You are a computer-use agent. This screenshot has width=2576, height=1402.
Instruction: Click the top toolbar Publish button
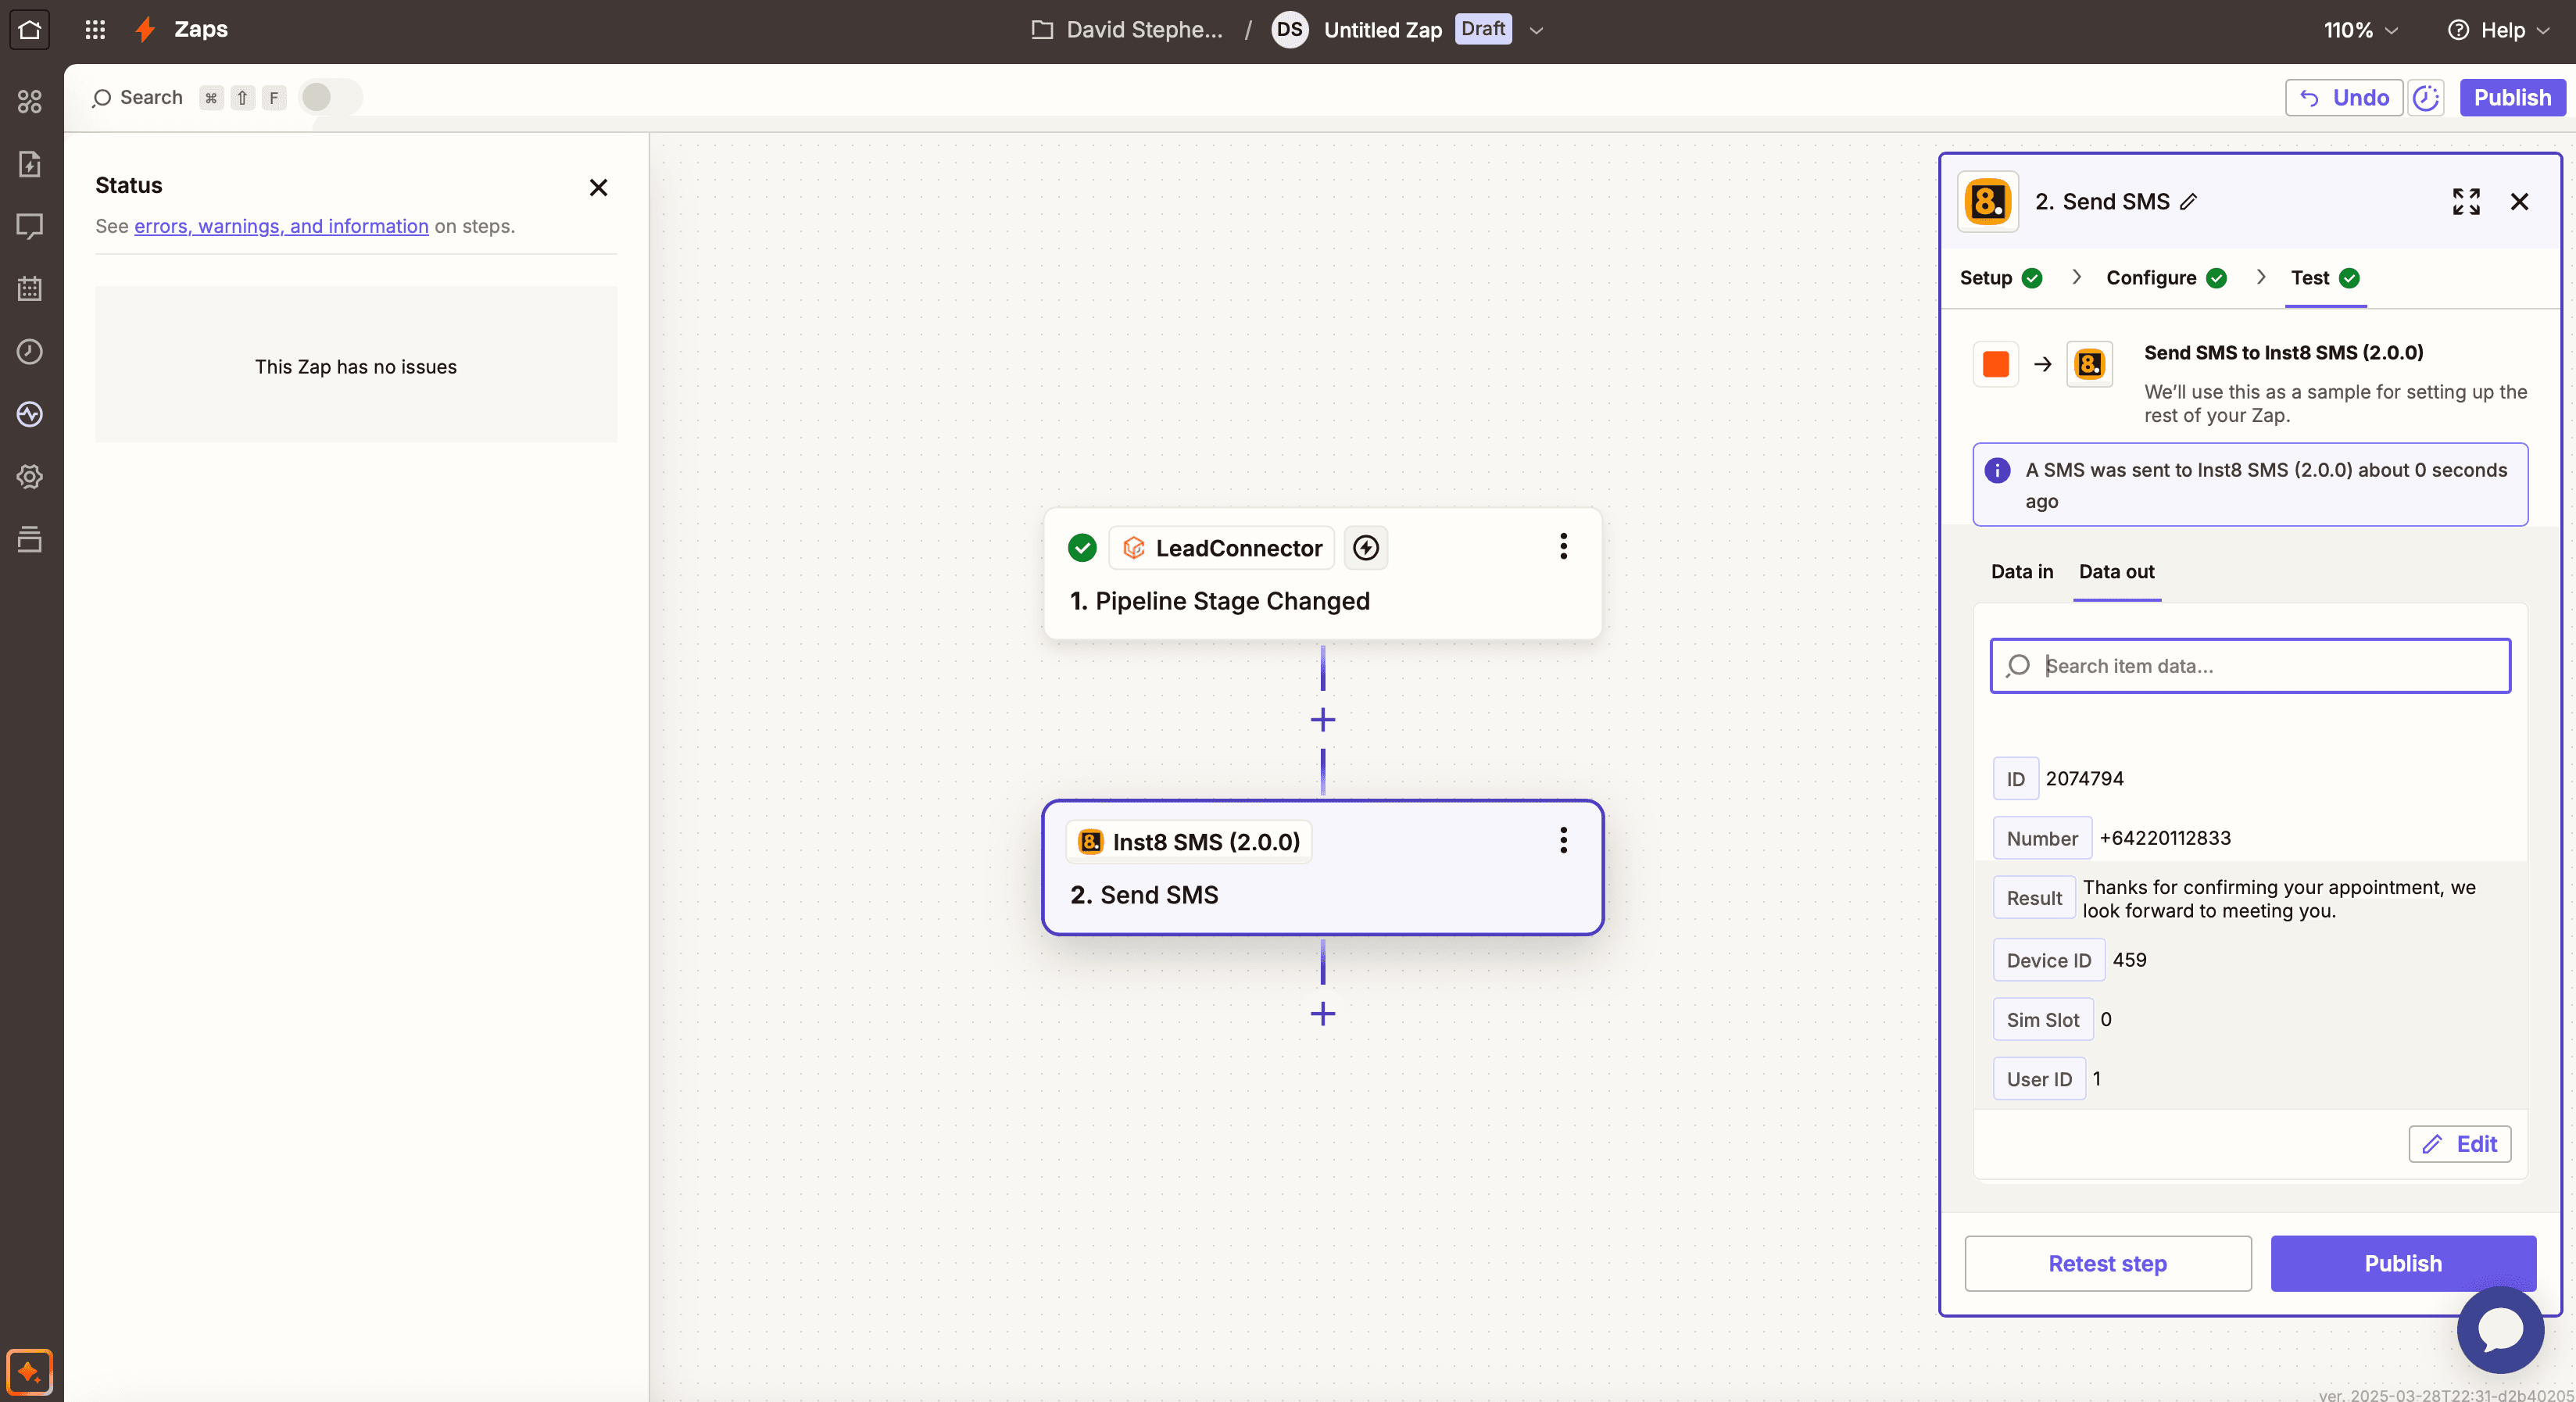coord(2512,98)
